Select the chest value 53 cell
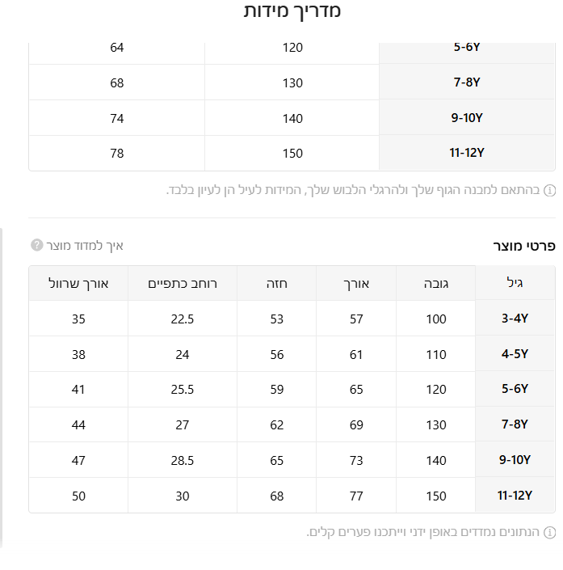 coord(277,319)
